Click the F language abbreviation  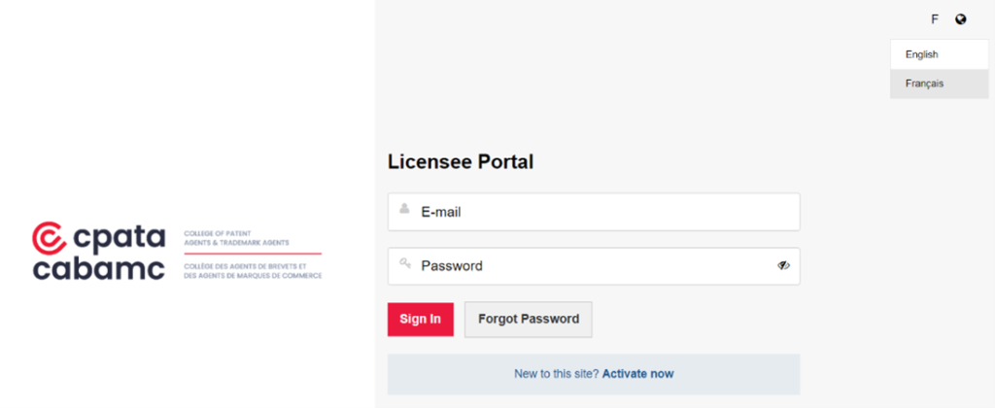(x=934, y=19)
